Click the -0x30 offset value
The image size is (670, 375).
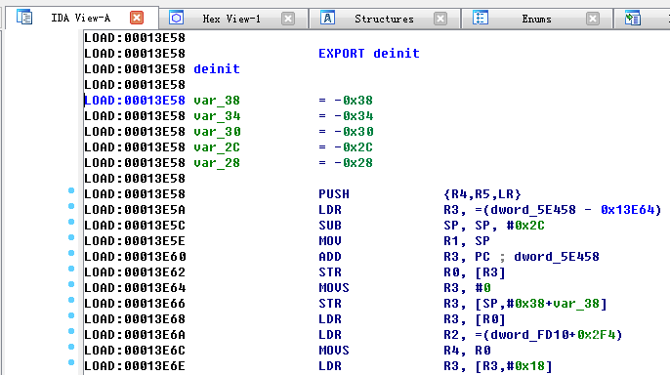354,132
